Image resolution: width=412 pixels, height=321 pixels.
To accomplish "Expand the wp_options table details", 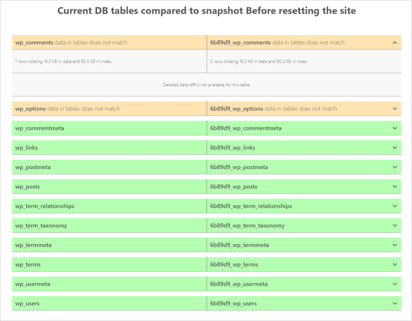I will click(x=395, y=108).
